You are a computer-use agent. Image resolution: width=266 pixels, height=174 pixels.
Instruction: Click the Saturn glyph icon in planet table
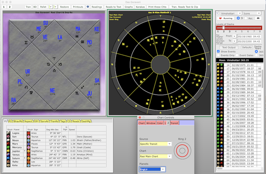pos(8,158)
